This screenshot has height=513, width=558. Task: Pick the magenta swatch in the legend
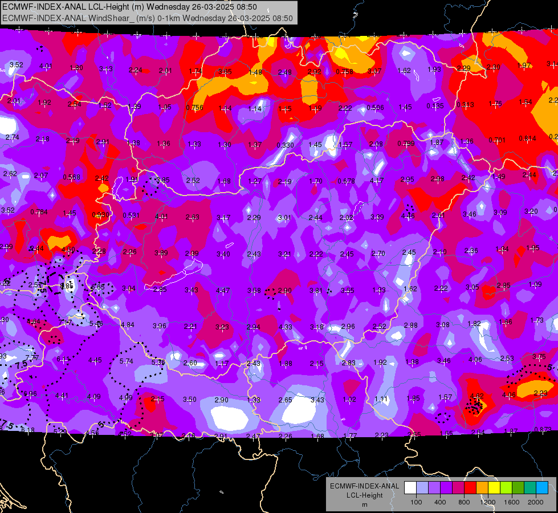point(458,488)
